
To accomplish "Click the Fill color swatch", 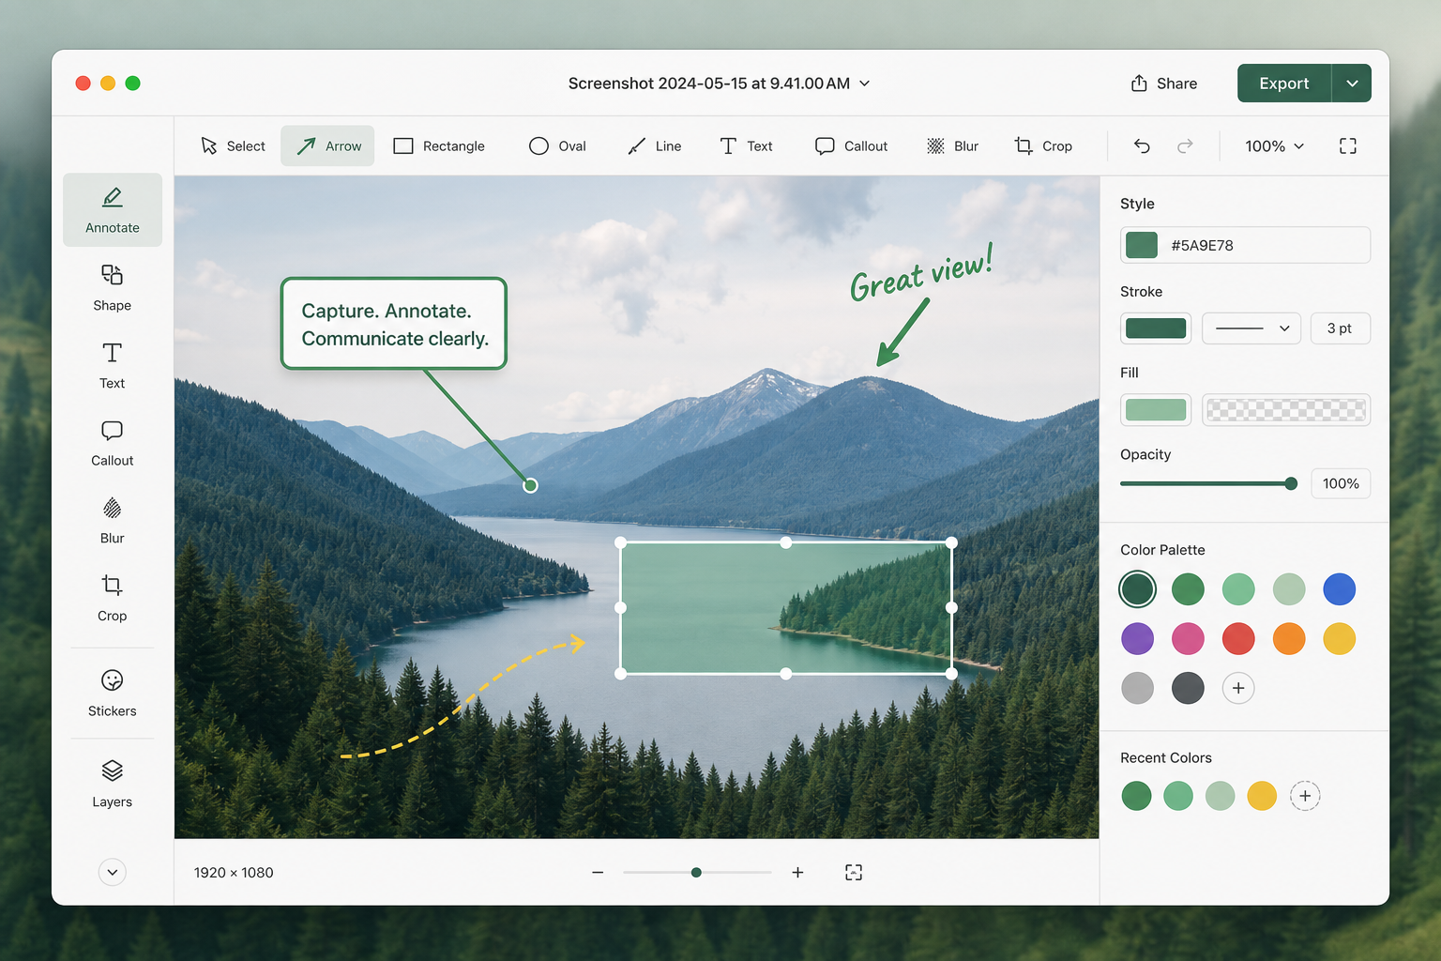I will tap(1156, 410).
